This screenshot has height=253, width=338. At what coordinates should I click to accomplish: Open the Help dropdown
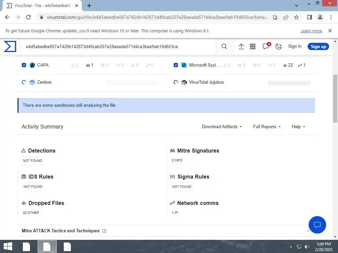click(x=298, y=127)
